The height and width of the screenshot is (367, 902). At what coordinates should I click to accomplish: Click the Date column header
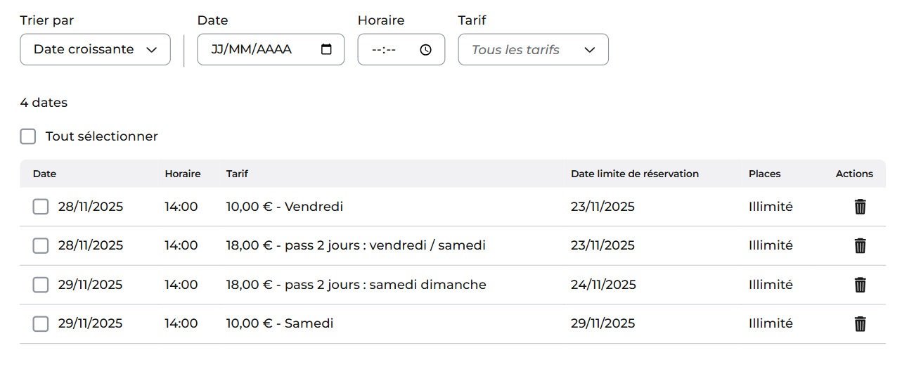tap(44, 174)
